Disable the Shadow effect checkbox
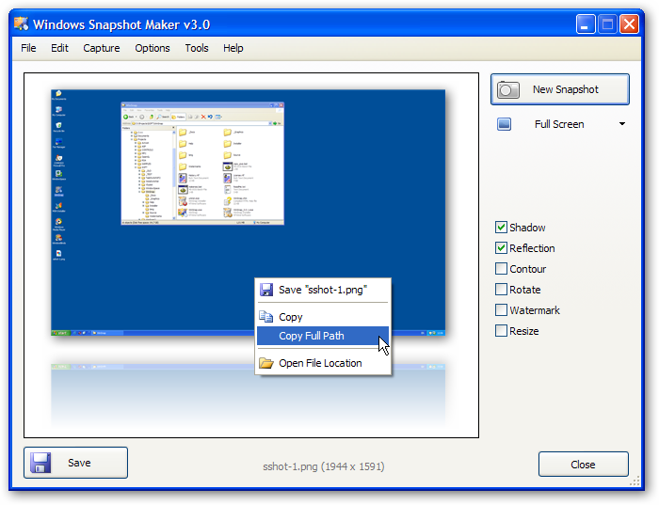The width and height of the screenshot is (659, 505). click(x=501, y=228)
